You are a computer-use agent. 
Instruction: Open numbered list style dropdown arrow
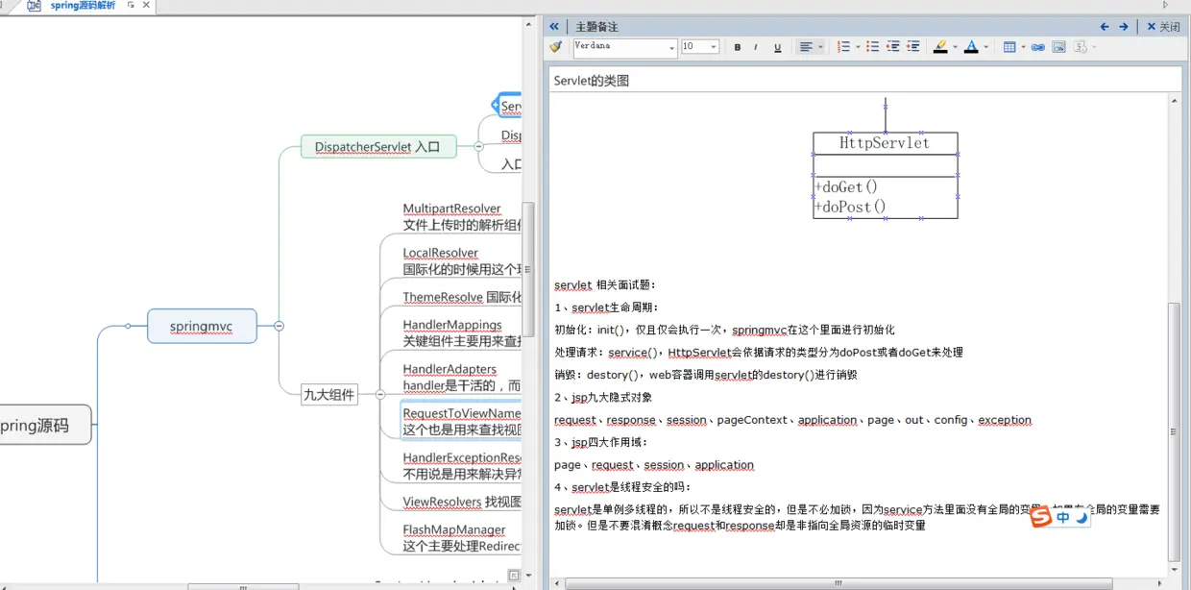click(858, 47)
